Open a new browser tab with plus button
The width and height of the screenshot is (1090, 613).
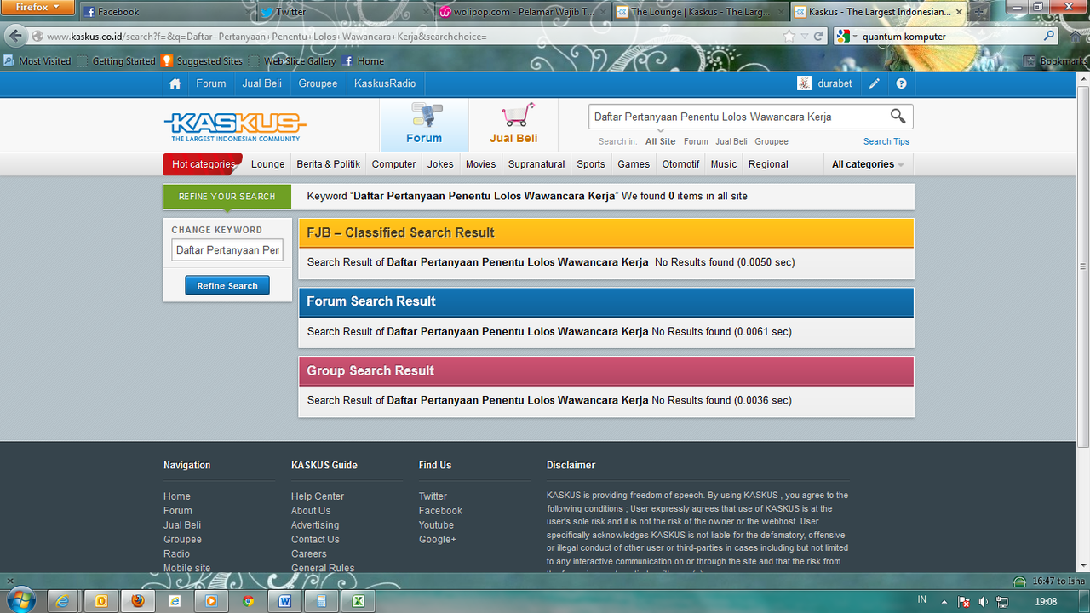[978, 12]
